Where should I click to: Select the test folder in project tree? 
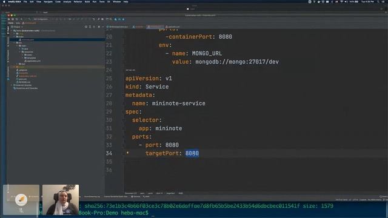pos(22,64)
